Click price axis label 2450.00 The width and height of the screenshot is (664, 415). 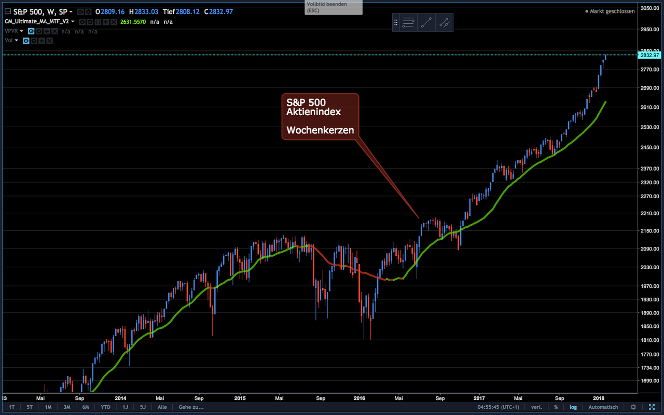coord(649,148)
